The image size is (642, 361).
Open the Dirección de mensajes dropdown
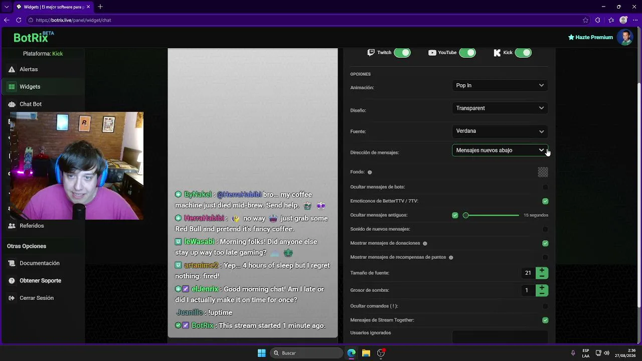click(x=500, y=150)
